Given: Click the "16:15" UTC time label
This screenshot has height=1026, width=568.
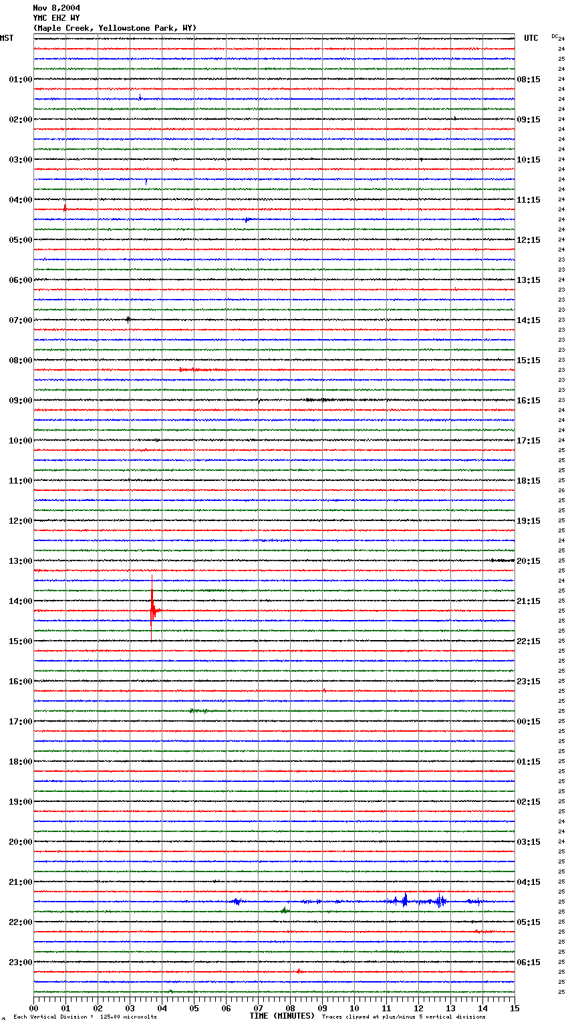Looking at the screenshot, I should coord(529,401).
